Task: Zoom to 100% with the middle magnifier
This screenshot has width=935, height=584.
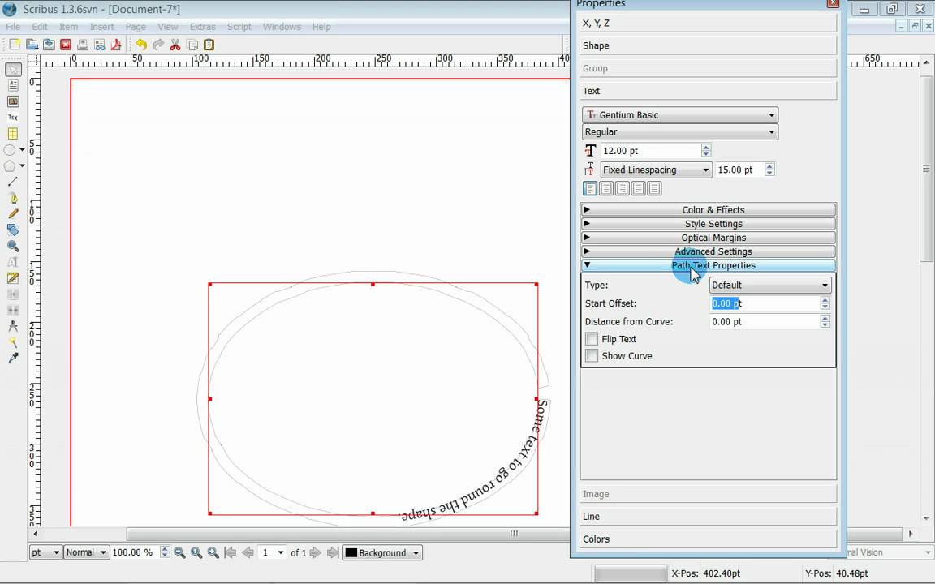Action: 196,553
